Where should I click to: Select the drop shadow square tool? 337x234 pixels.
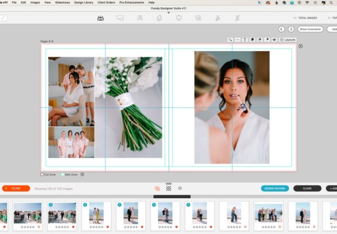click(252, 40)
